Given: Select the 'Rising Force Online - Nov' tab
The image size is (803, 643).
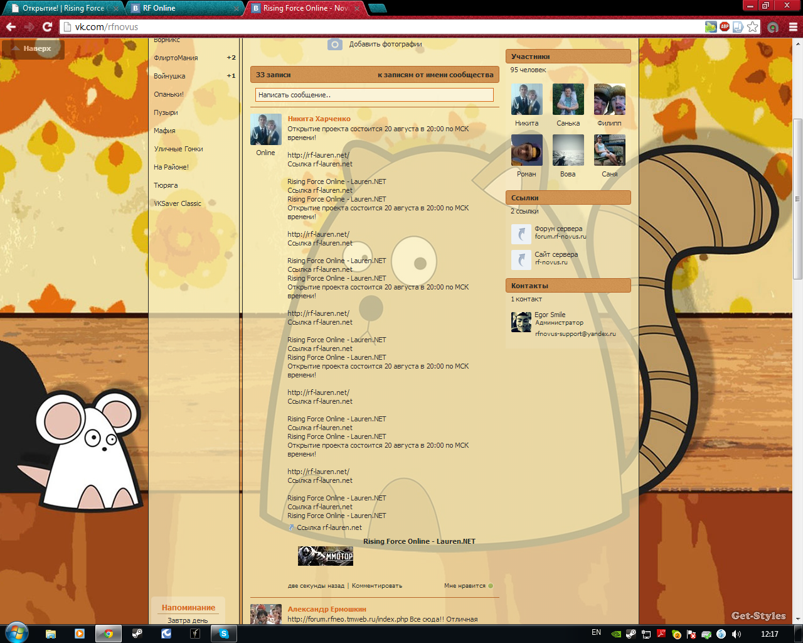Looking at the screenshot, I should pos(305,8).
